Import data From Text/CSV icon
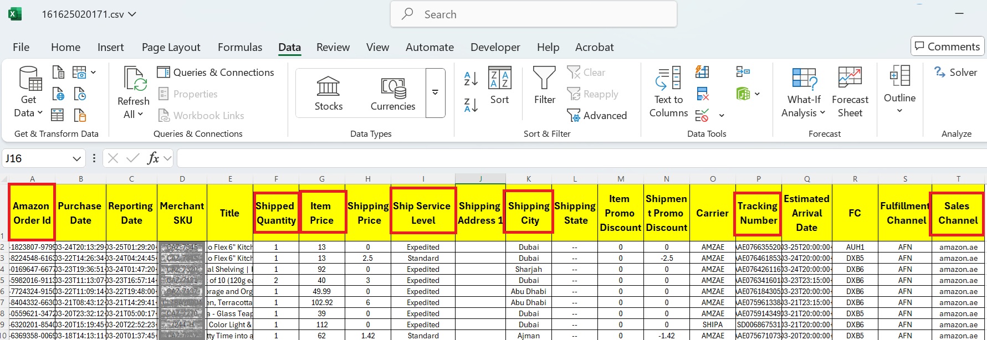Screen dimensions: 987x340 tap(58, 73)
